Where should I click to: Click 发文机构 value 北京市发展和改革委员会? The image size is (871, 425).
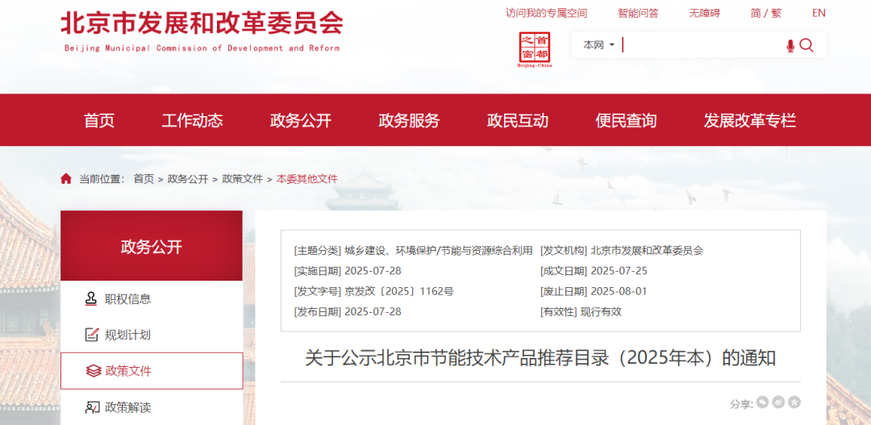[x=647, y=251]
